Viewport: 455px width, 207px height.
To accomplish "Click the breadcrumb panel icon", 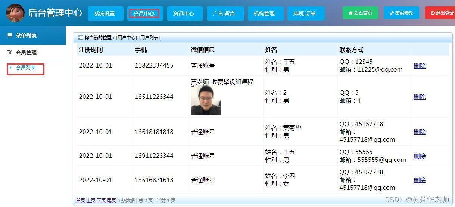I will (80, 37).
